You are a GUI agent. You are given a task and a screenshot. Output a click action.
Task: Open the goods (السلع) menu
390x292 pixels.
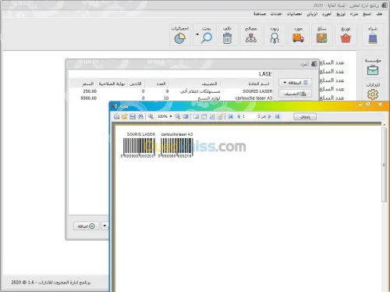367,14
